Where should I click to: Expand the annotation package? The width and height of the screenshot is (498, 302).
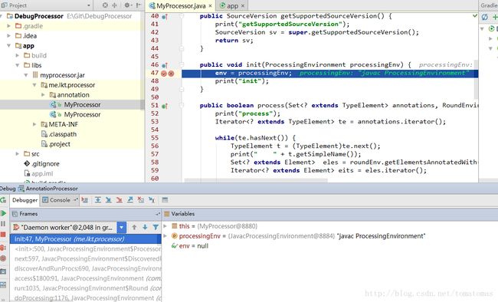[x=43, y=95]
